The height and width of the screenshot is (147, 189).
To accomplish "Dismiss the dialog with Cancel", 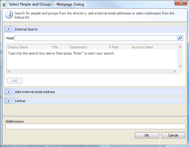I will coord(173,135).
